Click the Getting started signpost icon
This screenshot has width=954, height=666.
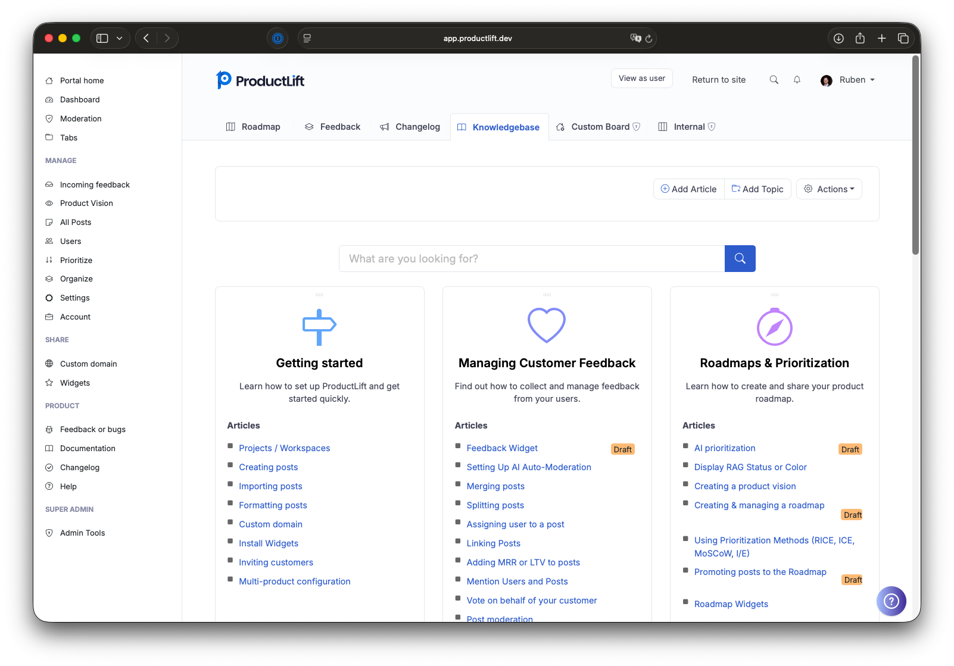pos(319,327)
